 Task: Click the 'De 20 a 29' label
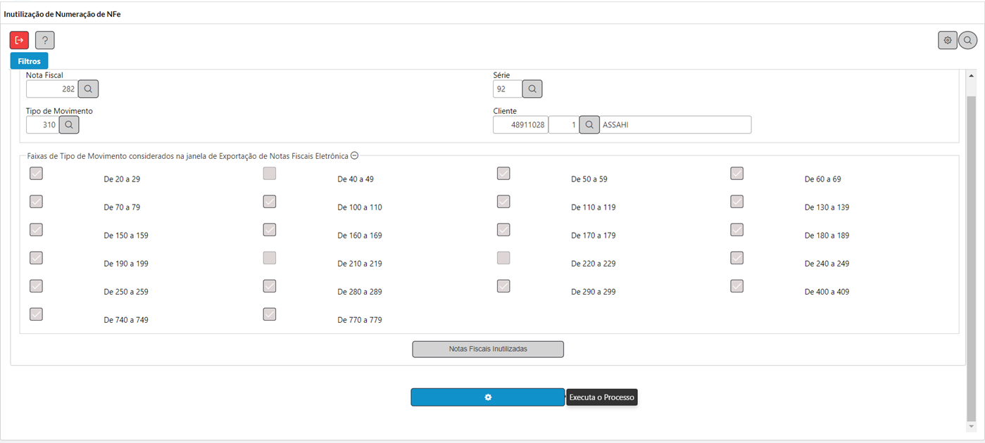122,179
